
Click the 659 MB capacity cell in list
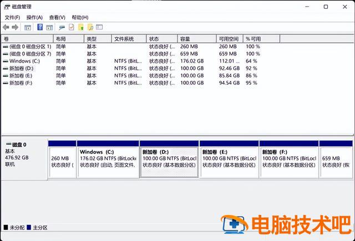pyautogui.click(x=189, y=54)
